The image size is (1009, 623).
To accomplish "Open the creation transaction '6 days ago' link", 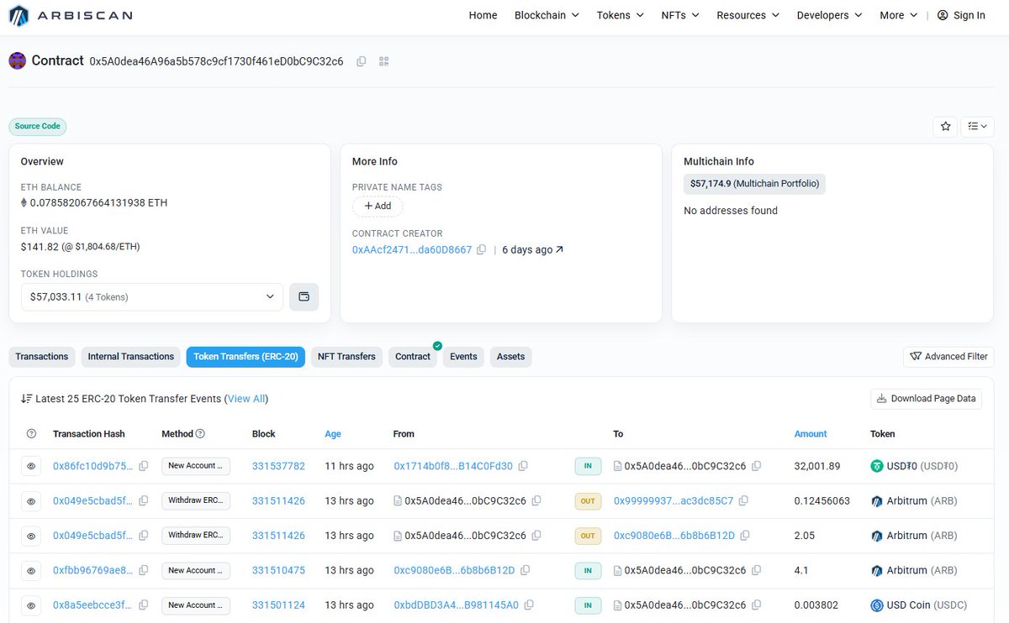I will pyautogui.click(x=532, y=249).
